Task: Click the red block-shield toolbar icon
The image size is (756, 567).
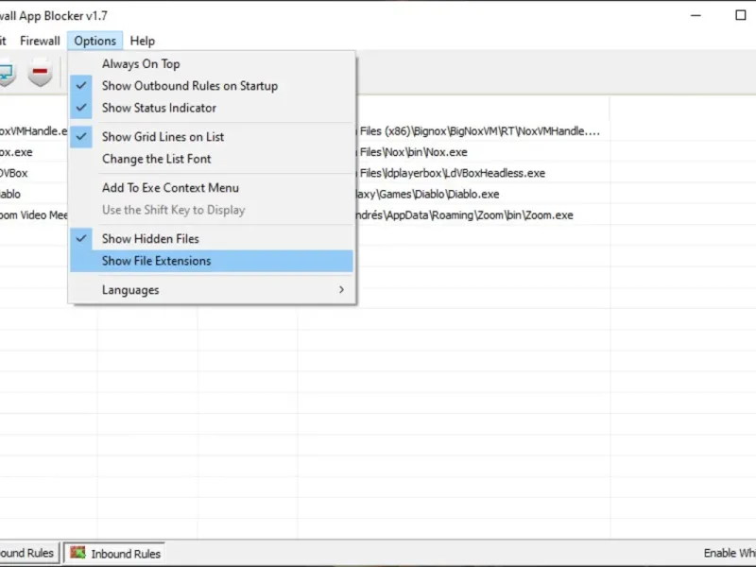Action: tap(40, 73)
